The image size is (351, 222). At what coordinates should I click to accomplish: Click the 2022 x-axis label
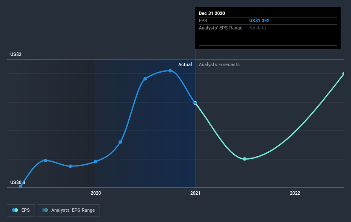coord(295,193)
